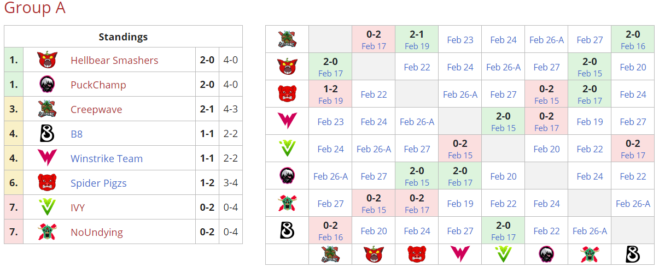The width and height of the screenshot is (659, 267).
Task: Select the IVY logo in Standings table
Action: (x=48, y=207)
